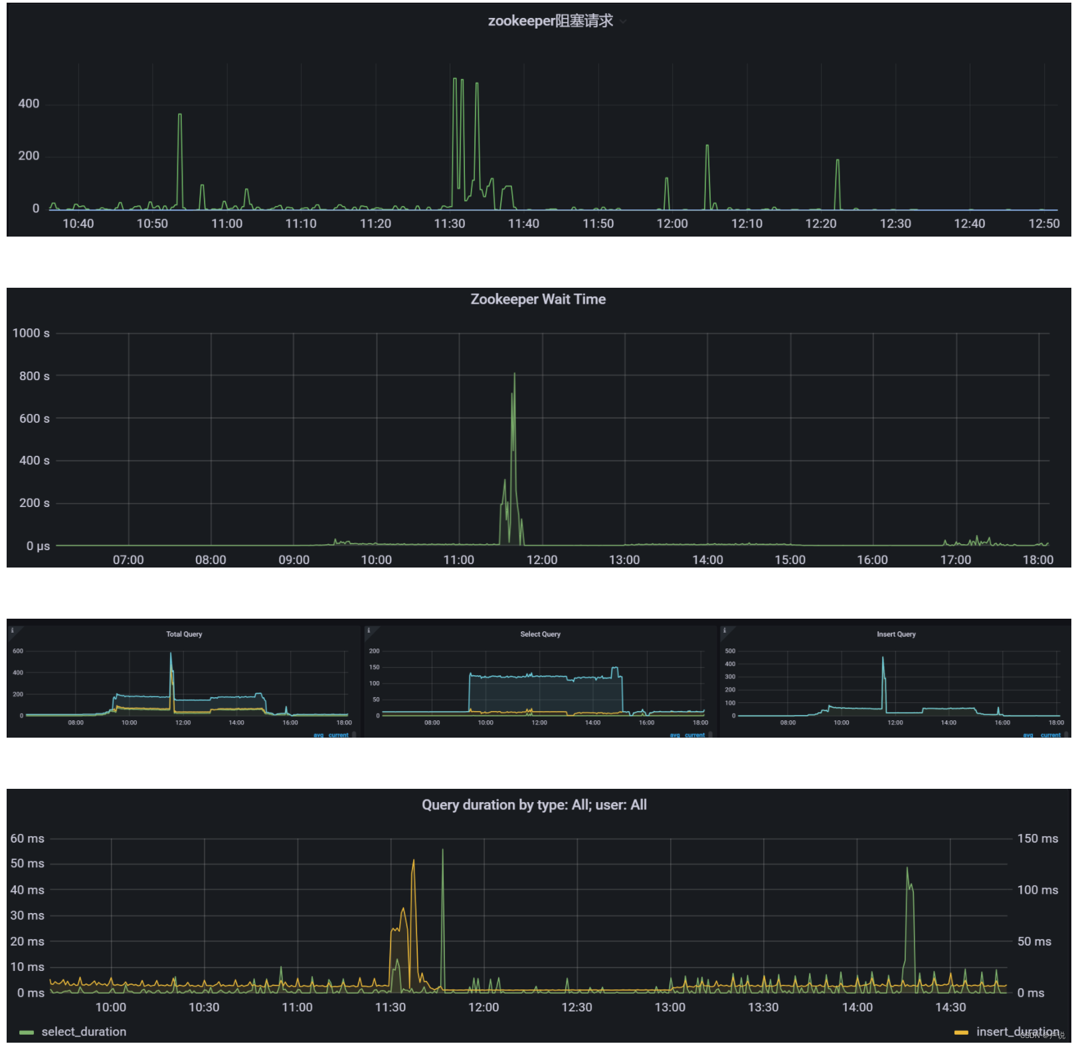Open info tooltip icon on Select Query panel
The height and width of the screenshot is (1046, 1076).
point(369,631)
